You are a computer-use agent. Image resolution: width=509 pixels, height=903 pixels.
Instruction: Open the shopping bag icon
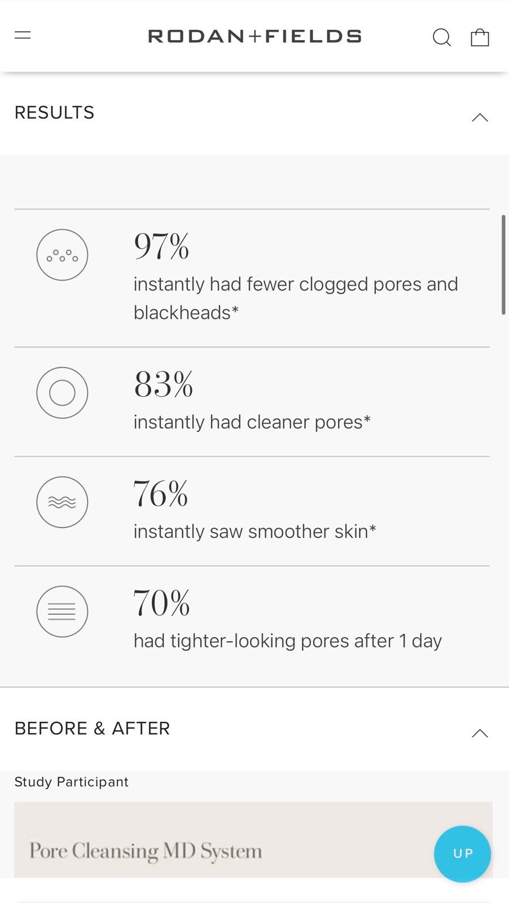click(480, 37)
